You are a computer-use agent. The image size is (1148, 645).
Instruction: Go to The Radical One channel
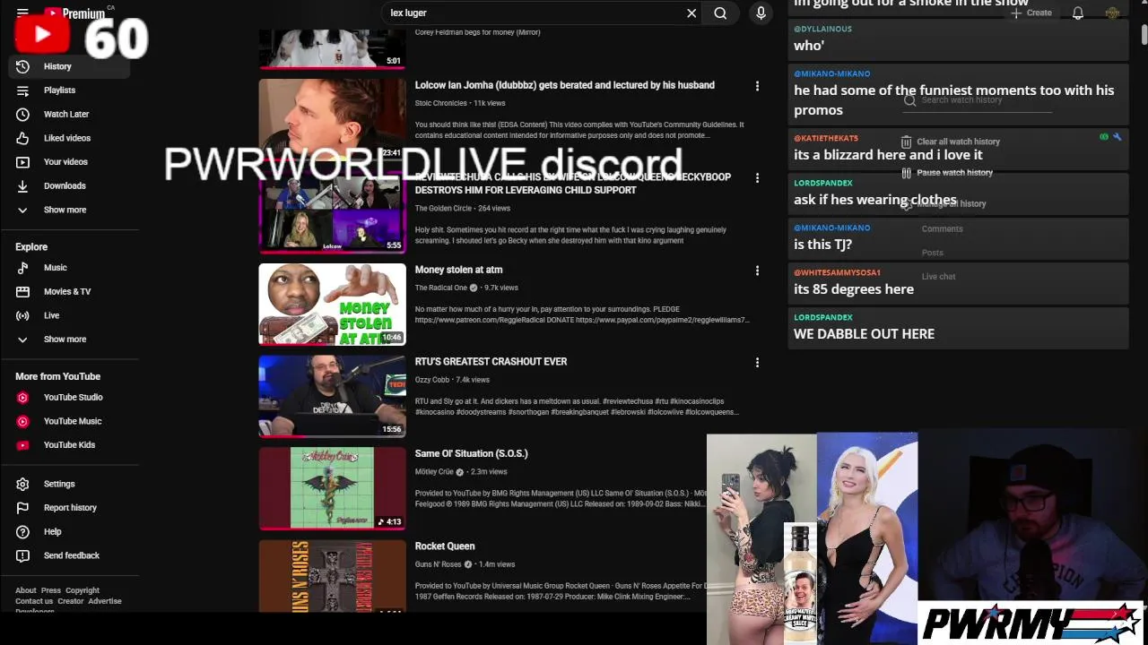[441, 288]
